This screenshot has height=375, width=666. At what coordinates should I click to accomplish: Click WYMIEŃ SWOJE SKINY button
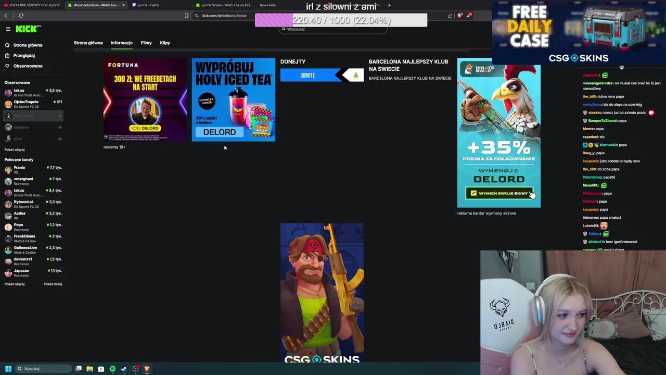click(499, 193)
